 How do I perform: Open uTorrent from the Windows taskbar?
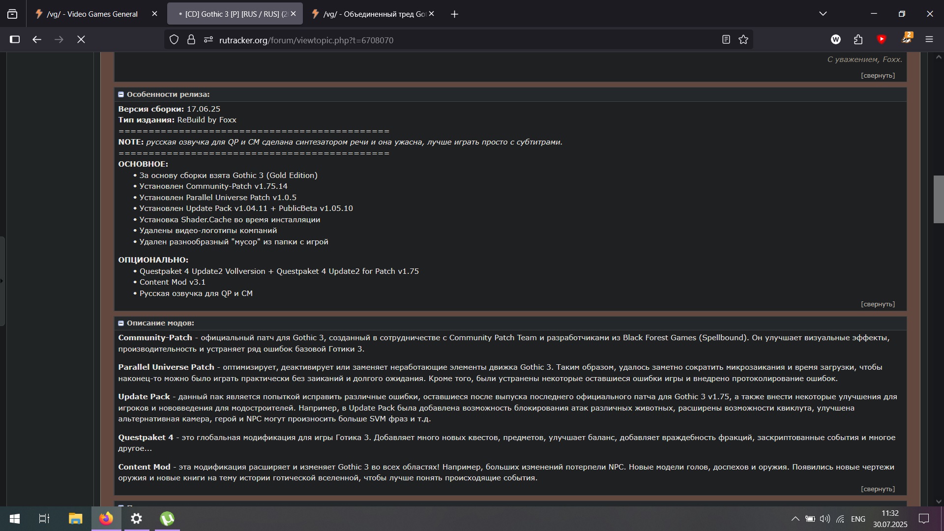[x=167, y=519]
